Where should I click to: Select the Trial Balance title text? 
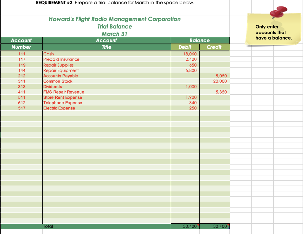[115, 26]
